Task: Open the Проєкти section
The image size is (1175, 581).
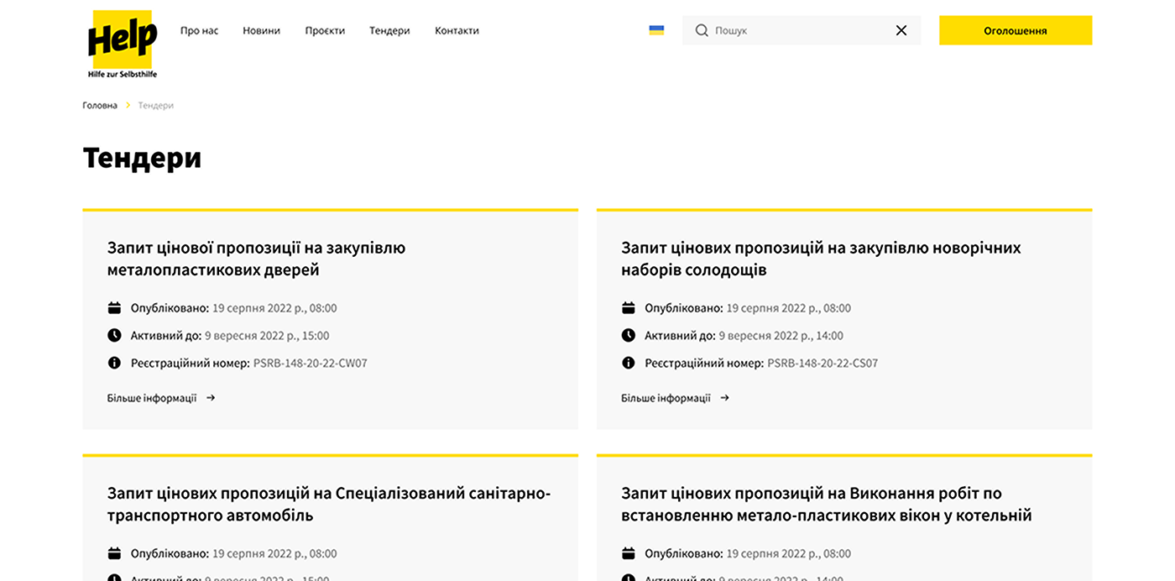Action: tap(325, 30)
